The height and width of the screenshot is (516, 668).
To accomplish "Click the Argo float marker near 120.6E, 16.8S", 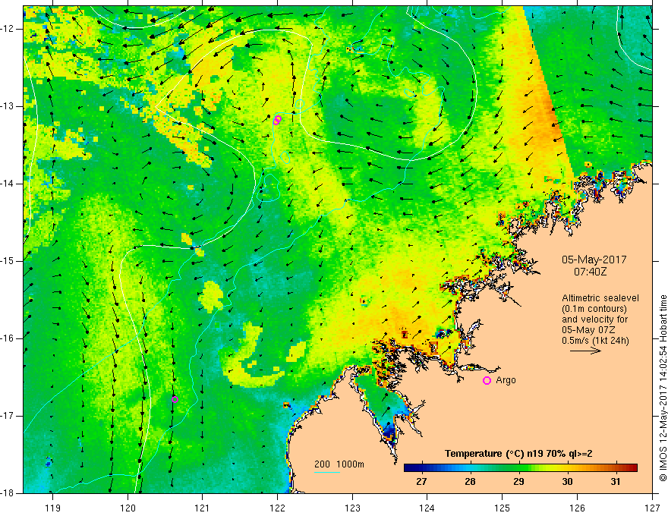I will coord(175,399).
